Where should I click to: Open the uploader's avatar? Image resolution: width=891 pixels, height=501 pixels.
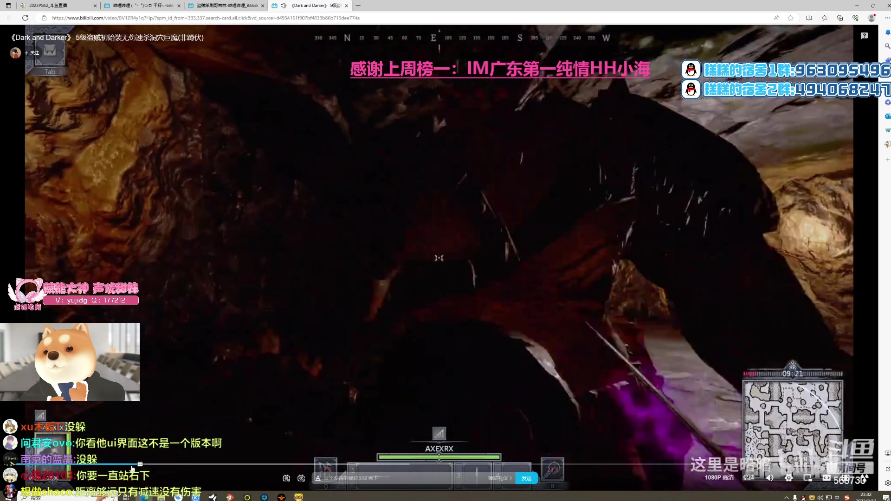click(x=15, y=52)
